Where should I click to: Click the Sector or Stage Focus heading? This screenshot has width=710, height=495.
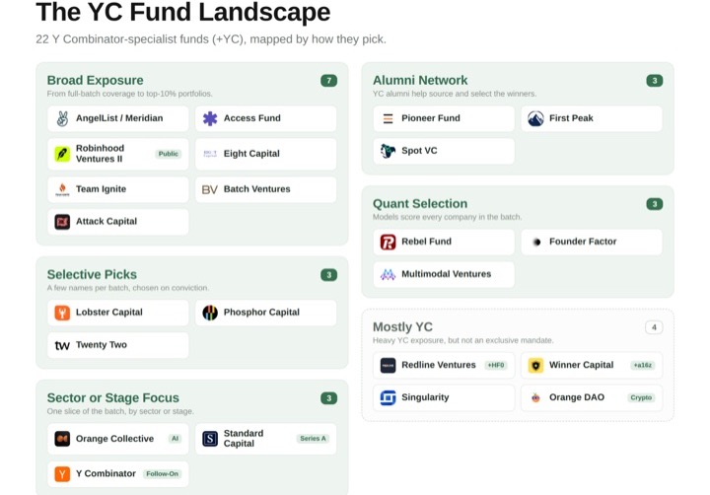pyautogui.click(x=113, y=397)
